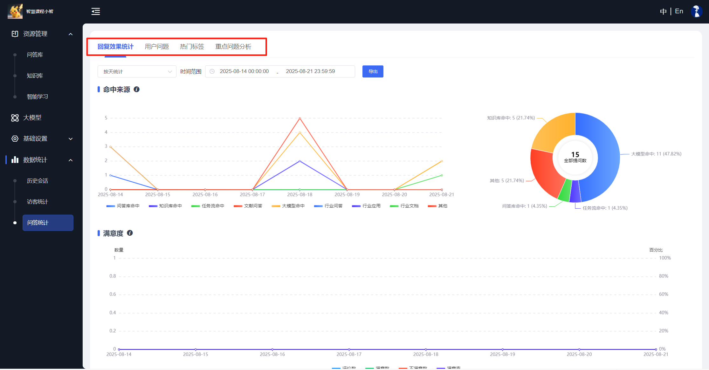Switch to the 回复效果统计 tab
Viewport: 709px width, 370px height.
point(115,47)
